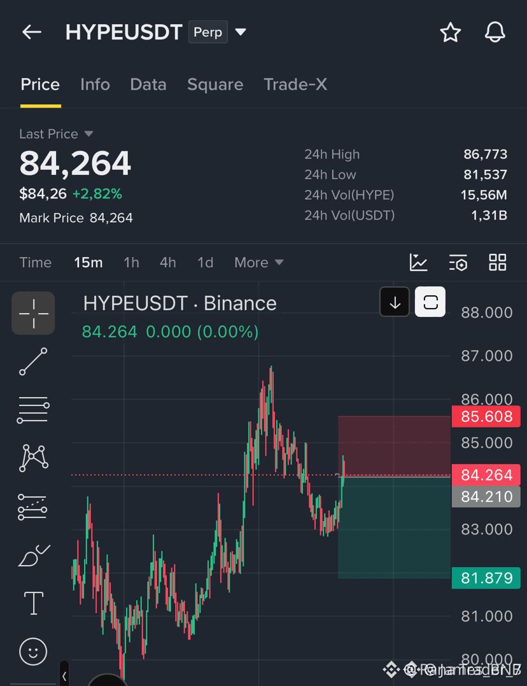Click the green profit zone of position
This screenshot has height=686, width=527.
point(394,527)
